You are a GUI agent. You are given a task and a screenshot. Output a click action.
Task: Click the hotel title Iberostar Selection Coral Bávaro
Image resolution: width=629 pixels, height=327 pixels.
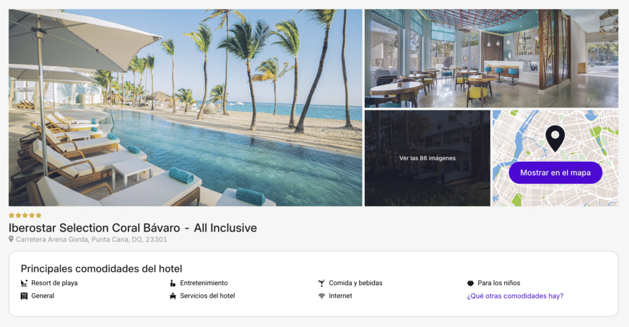[94, 228]
